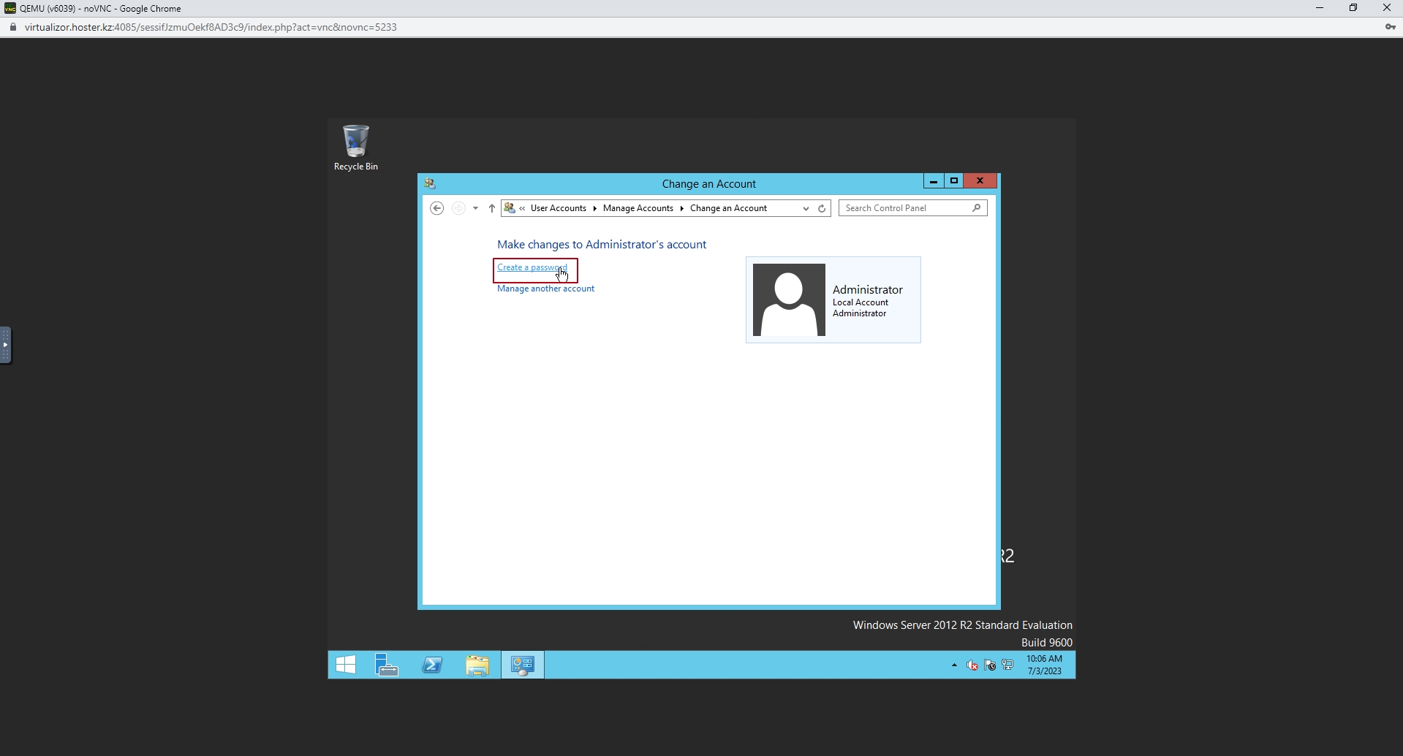Launch PowerShell from the taskbar
This screenshot has width=1403, height=756.
point(432,665)
